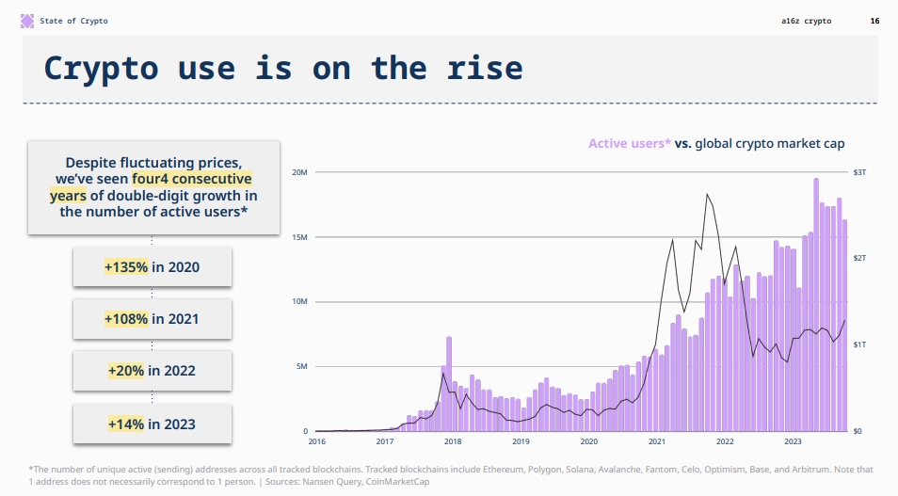
Task: Click the 'Crypto use is on the rise' title
Action: [283, 68]
